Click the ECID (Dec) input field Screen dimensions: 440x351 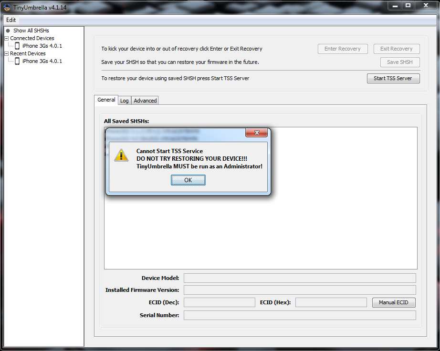point(220,302)
